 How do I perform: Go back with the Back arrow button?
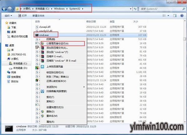[x=4, y=9]
